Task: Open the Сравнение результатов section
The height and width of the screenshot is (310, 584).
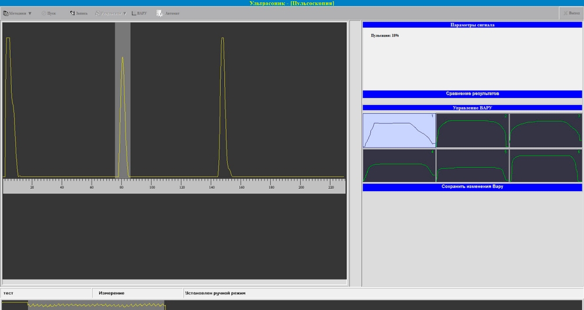Action: pyautogui.click(x=472, y=94)
